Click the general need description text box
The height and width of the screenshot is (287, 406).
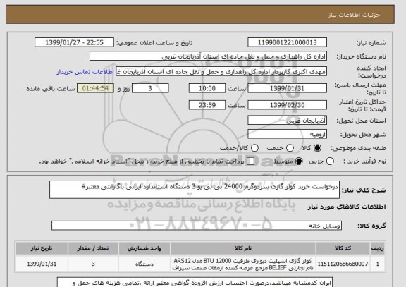click(195, 190)
